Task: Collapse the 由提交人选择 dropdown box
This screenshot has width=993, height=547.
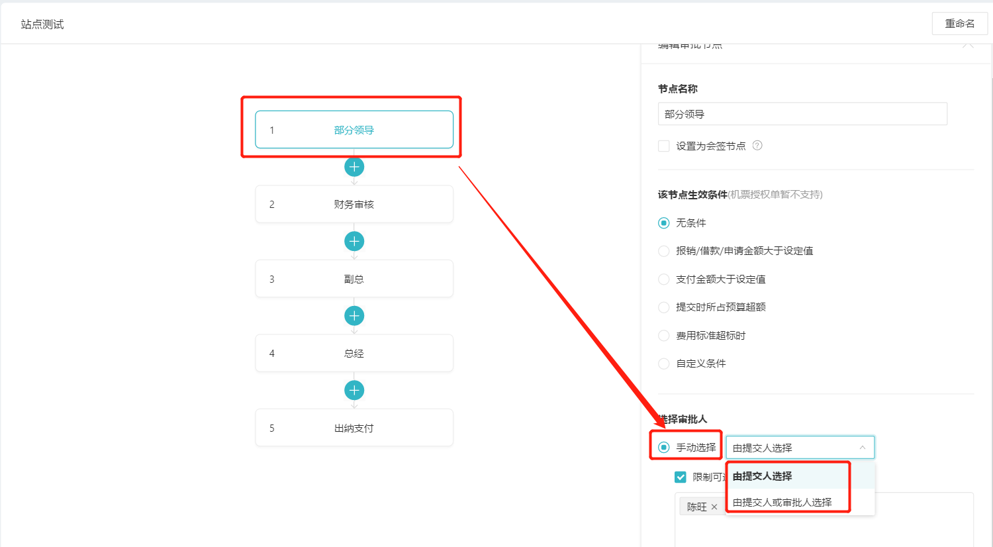Action: [x=800, y=448]
